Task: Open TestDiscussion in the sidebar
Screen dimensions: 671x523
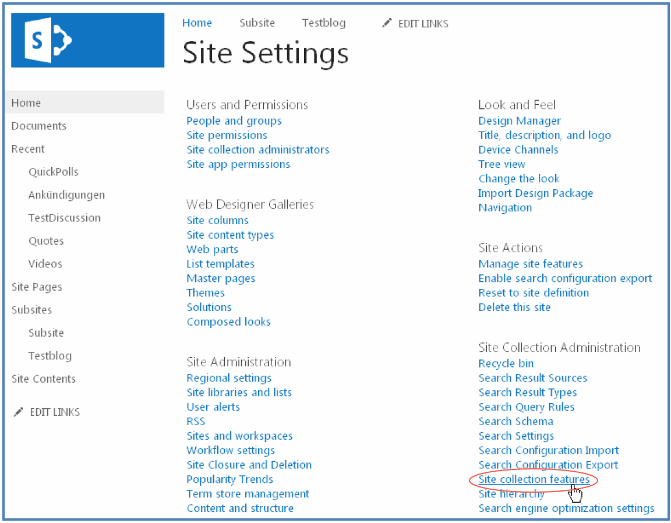Action: point(64,218)
